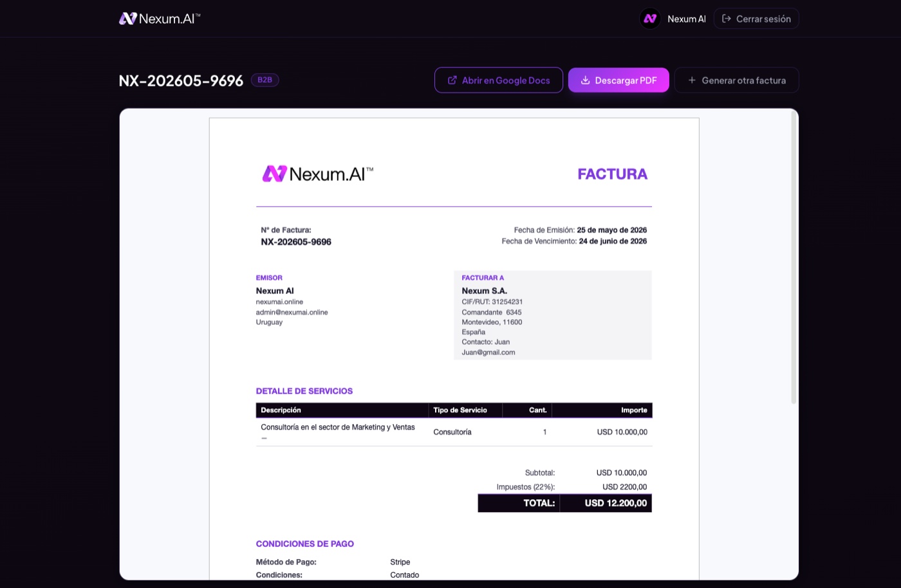Click the NX-202605-9696 page title
This screenshot has height=588, width=901.
(x=181, y=80)
